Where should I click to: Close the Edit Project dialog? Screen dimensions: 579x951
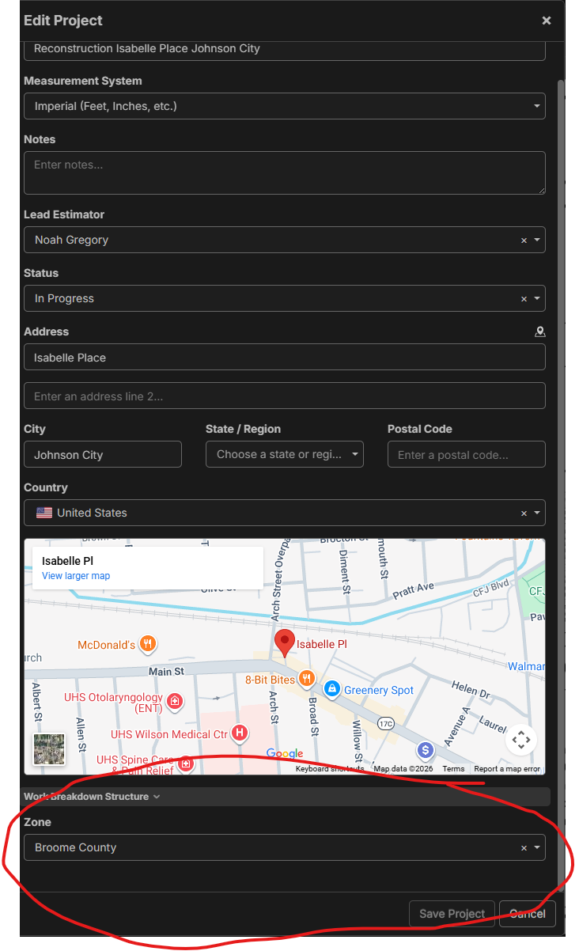[547, 21]
